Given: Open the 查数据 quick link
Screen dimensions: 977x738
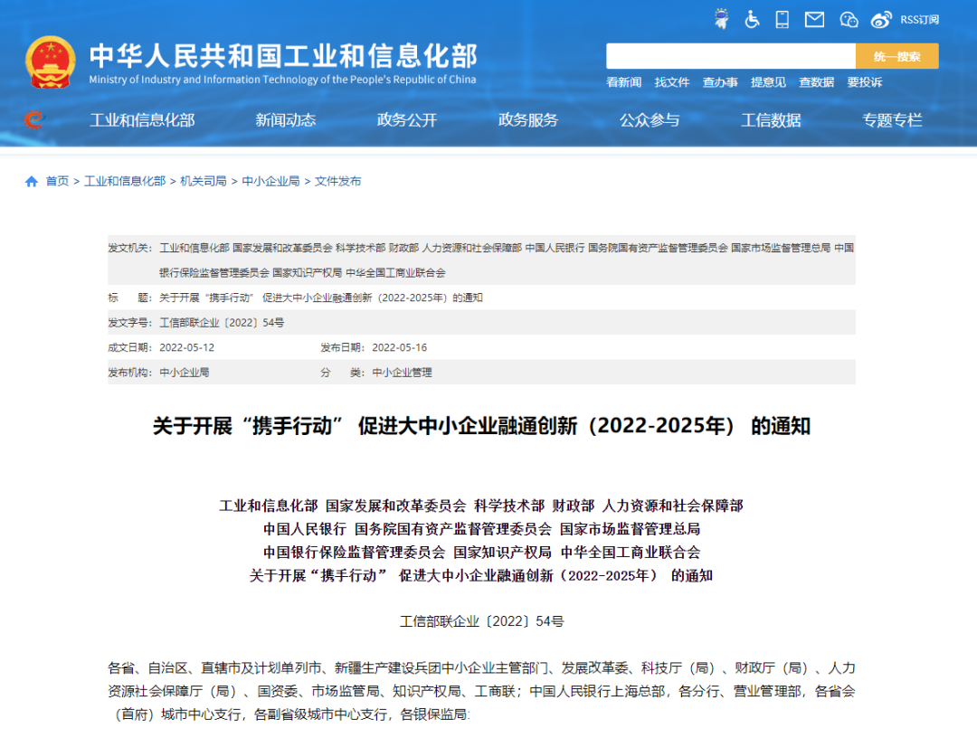Looking at the screenshot, I should (816, 82).
